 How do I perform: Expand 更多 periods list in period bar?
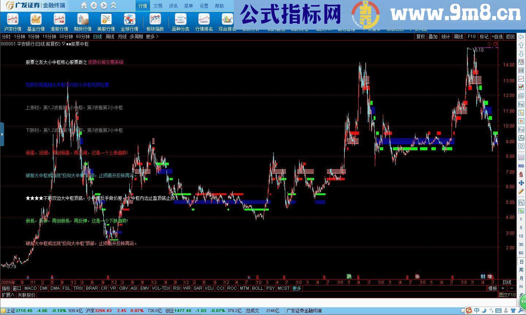coord(152,37)
